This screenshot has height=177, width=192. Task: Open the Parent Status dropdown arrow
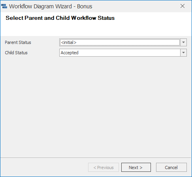click(183, 42)
